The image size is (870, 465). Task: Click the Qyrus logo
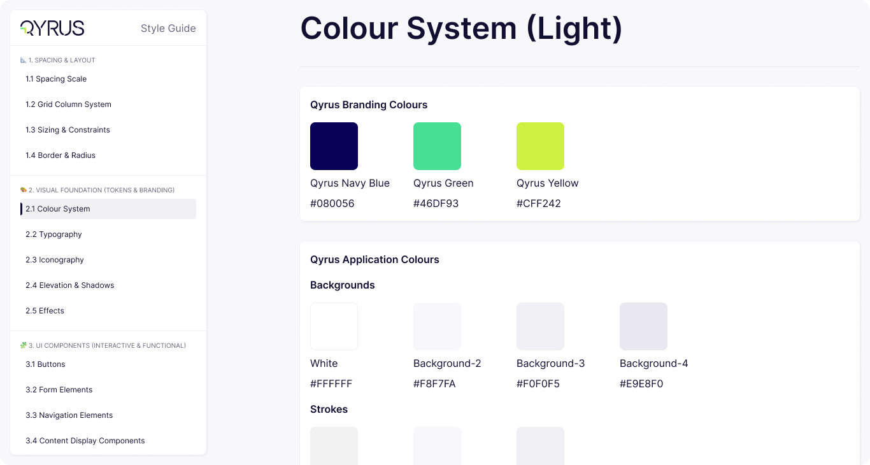pyautogui.click(x=52, y=28)
